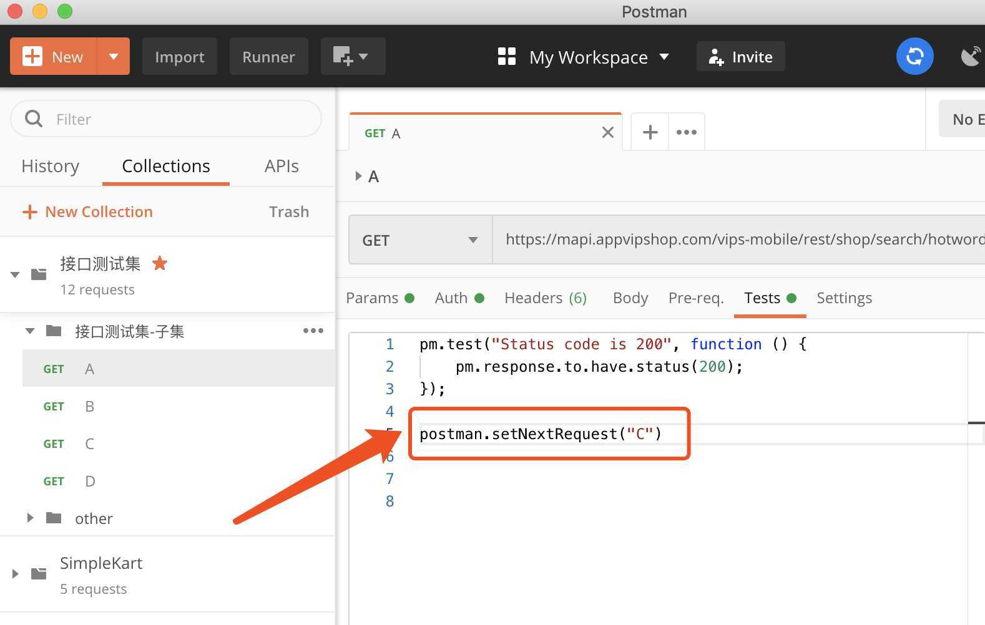The image size is (985, 625).
Task: Select request C in the sidebar
Action: pyautogui.click(x=179, y=443)
